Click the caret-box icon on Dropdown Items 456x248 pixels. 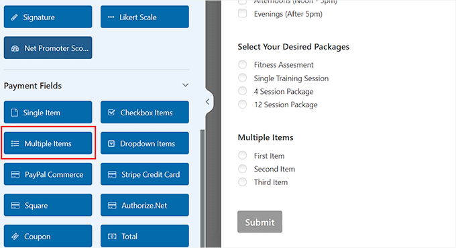point(111,143)
